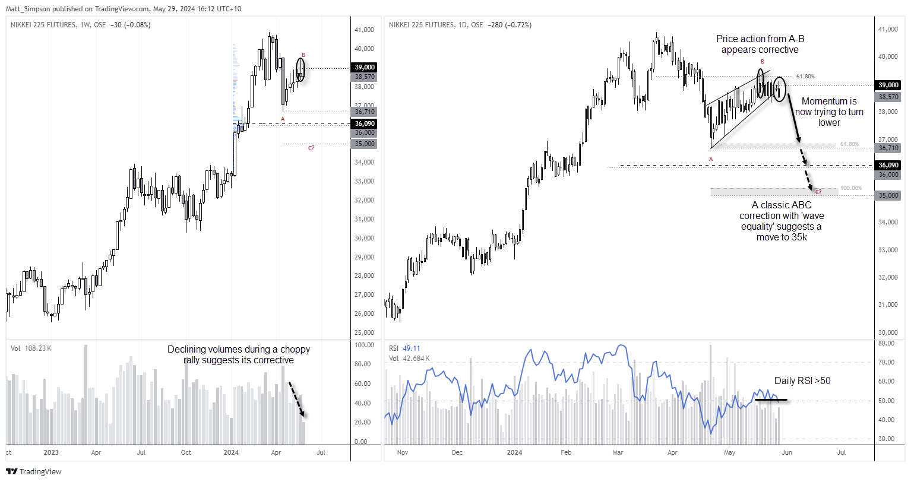Click the black 36,090 price label on the daily chart
This screenshot has width=911, height=482.
pyautogui.click(x=888, y=166)
